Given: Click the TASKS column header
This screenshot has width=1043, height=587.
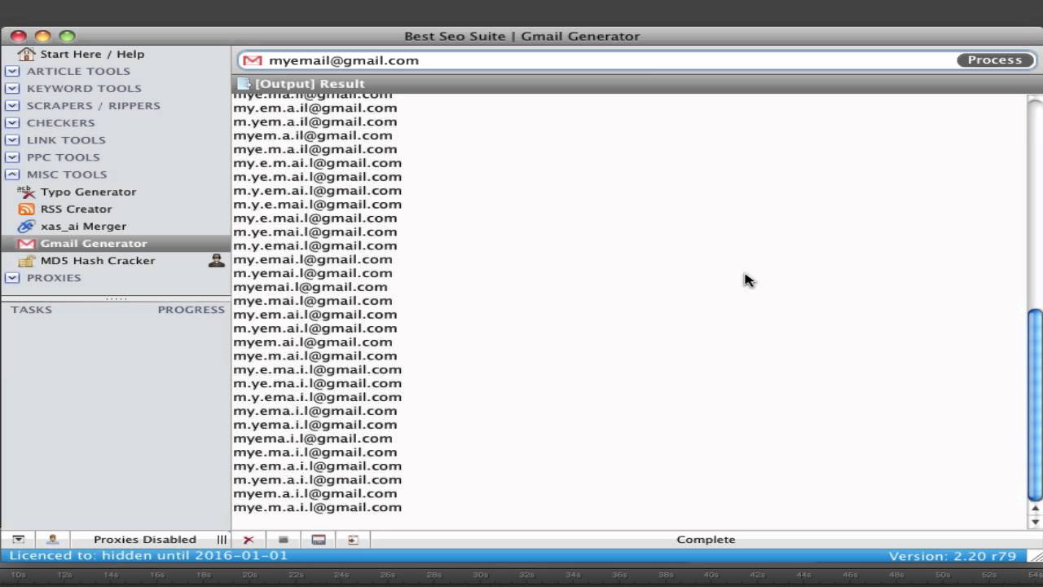Looking at the screenshot, I should [31, 310].
